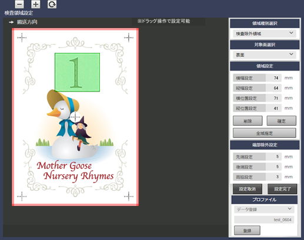Click the 確定 confirm button
The height and width of the screenshot is (240, 304).
click(x=282, y=121)
